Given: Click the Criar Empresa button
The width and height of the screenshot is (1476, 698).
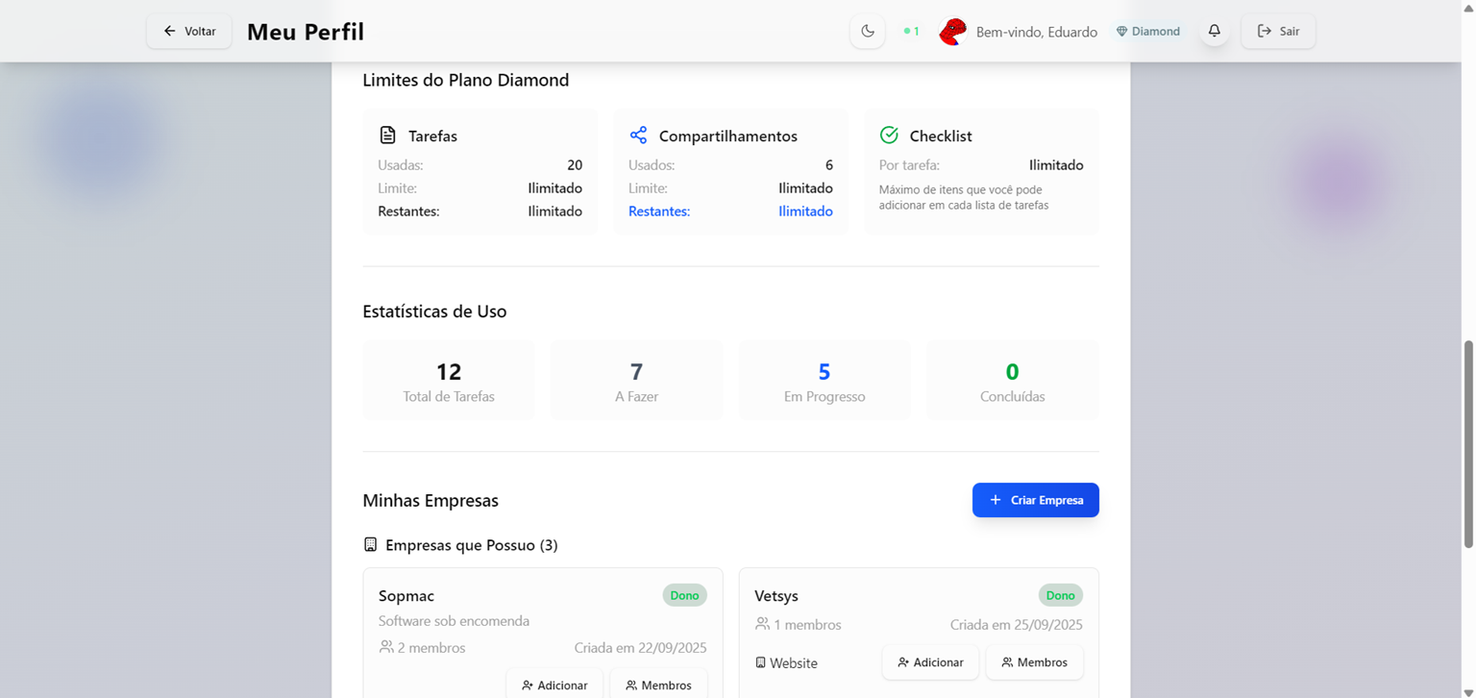Looking at the screenshot, I should point(1035,500).
